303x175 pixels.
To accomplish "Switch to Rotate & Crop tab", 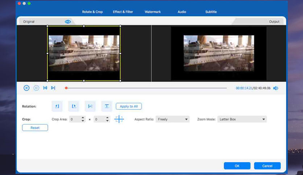I will pyautogui.click(x=92, y=12).
